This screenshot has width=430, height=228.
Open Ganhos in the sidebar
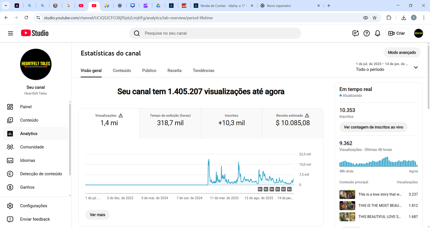(36, 187)
